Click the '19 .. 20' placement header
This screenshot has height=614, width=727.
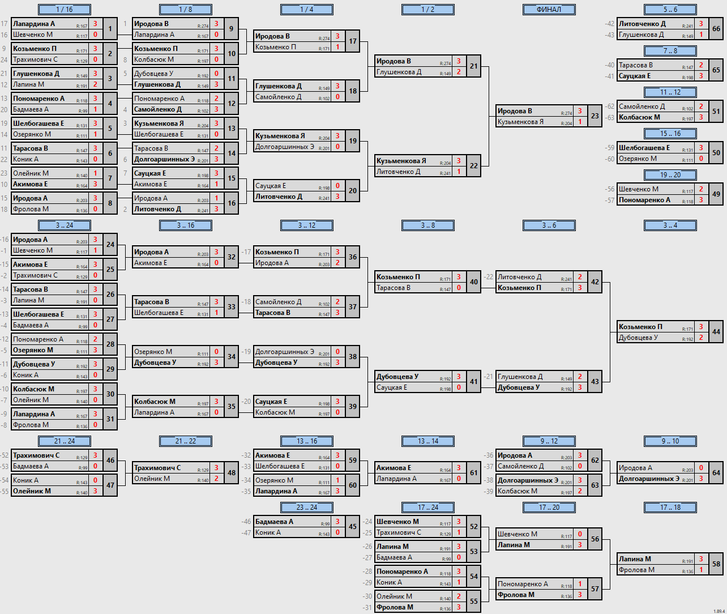[670, 175]
